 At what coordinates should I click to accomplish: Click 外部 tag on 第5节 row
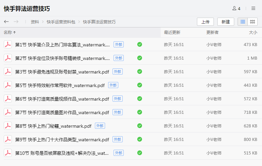click(x=113, y=85)
